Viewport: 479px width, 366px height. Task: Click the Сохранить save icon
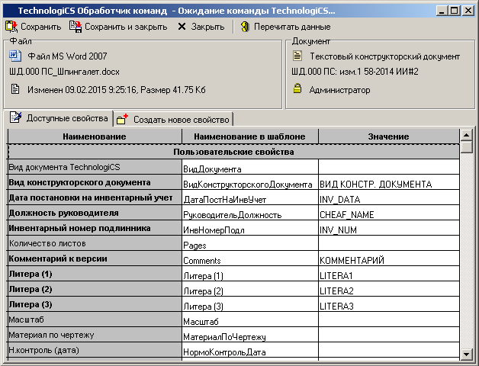[x=11, y=27]
